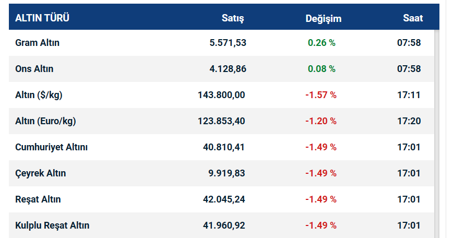The height and width of the screenshot is (238, 453).
Task: Open the Altın (Euro/kg) entry
Action: pos(45,121)
